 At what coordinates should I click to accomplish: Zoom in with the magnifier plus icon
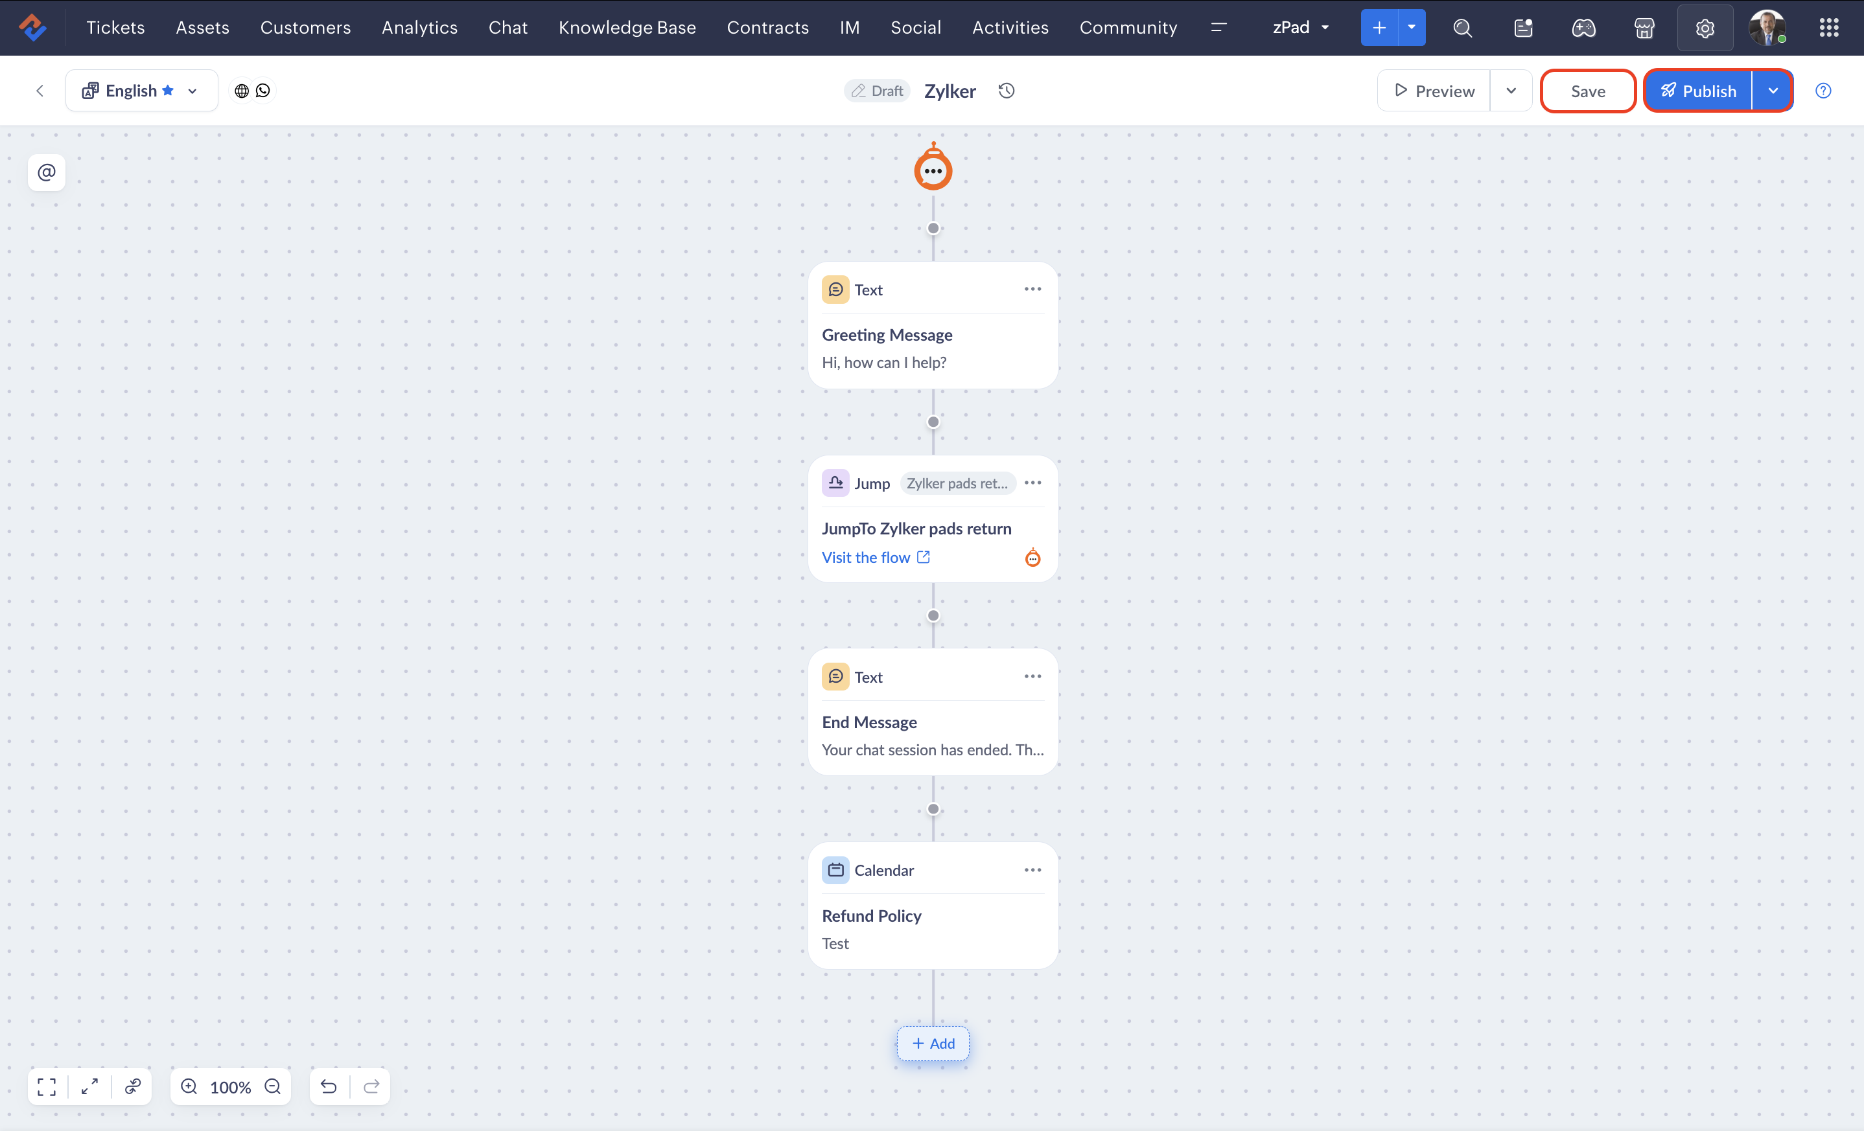tap(189, 1086)
